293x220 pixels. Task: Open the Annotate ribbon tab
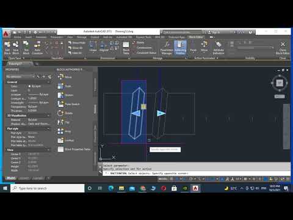41,37
